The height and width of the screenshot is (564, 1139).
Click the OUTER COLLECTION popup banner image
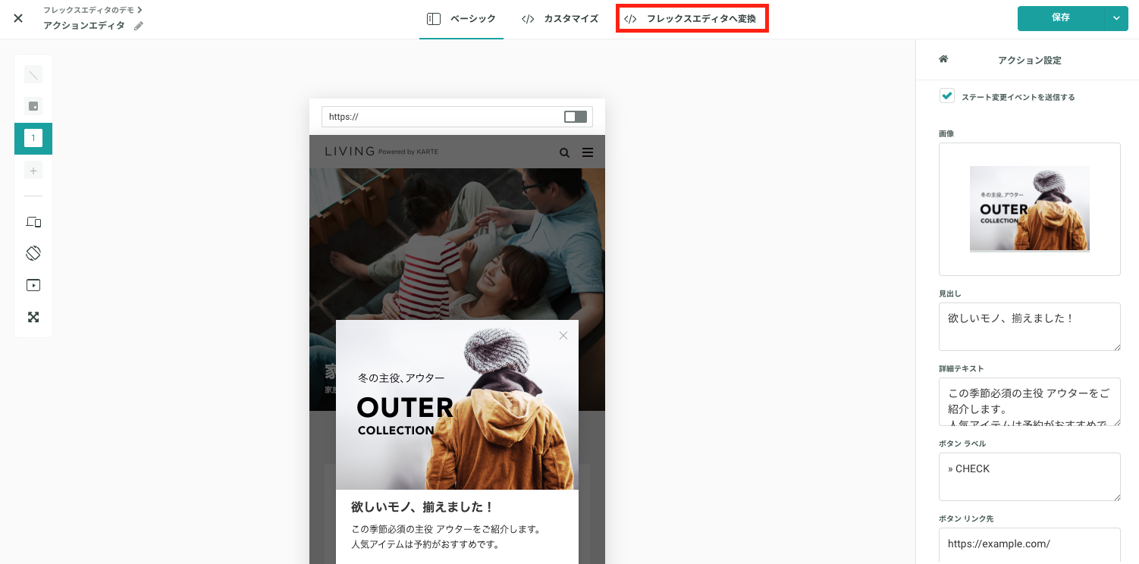457,405
